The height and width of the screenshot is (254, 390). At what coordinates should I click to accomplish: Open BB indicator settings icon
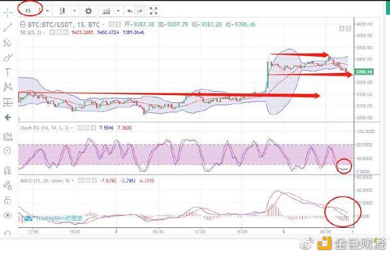(59, 32)
